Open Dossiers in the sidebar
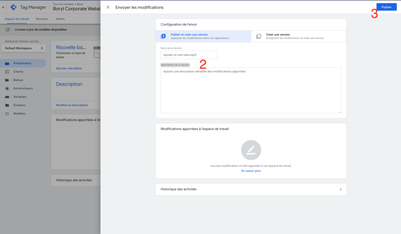 (x=19, y=105)
